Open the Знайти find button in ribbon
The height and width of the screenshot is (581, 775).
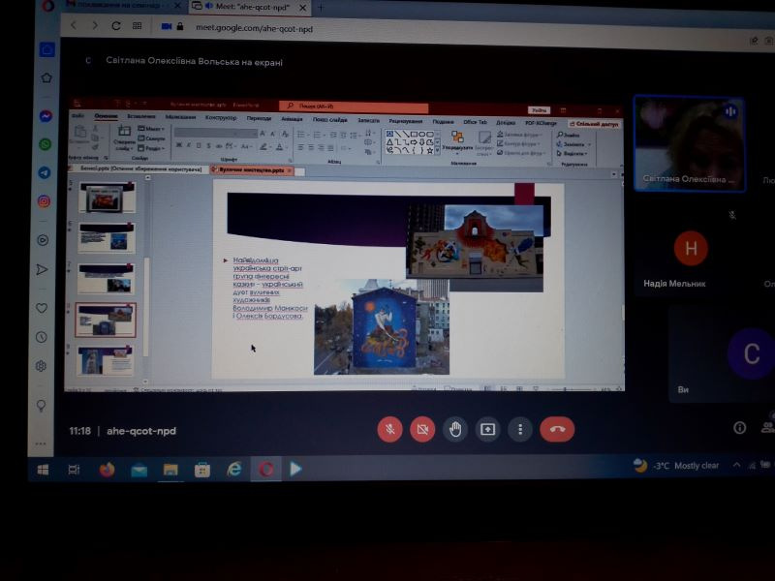[569, 135]
